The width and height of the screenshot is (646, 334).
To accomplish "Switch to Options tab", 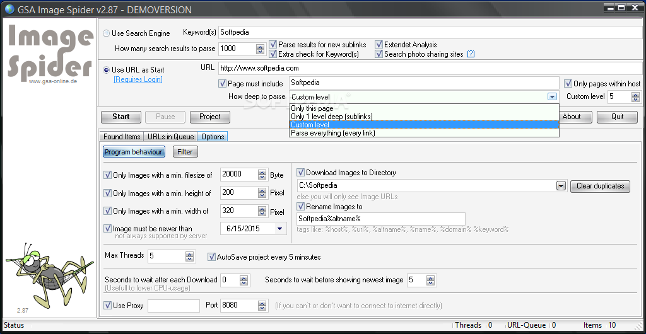I will 213,137.
